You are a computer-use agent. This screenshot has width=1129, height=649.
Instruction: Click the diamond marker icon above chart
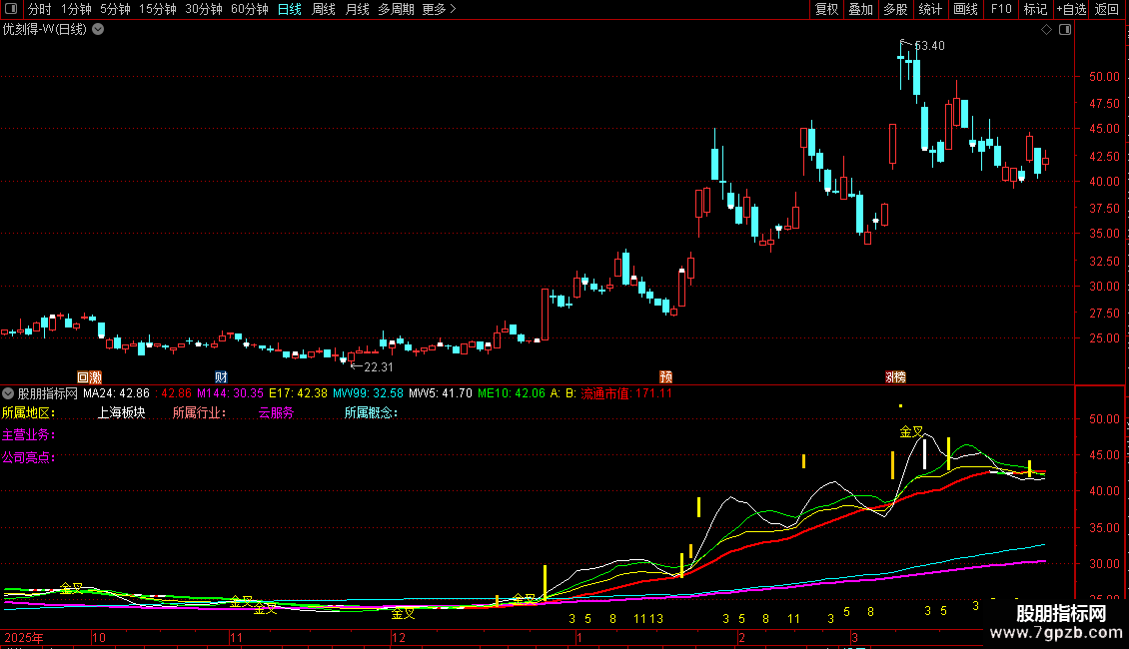coord(1046,30)
